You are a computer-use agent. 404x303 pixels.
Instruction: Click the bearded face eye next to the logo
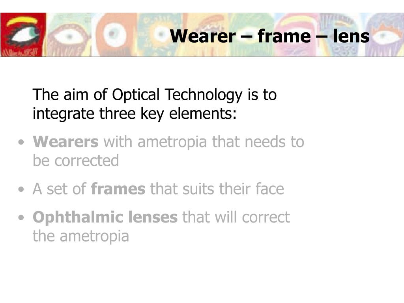[69, 36]
